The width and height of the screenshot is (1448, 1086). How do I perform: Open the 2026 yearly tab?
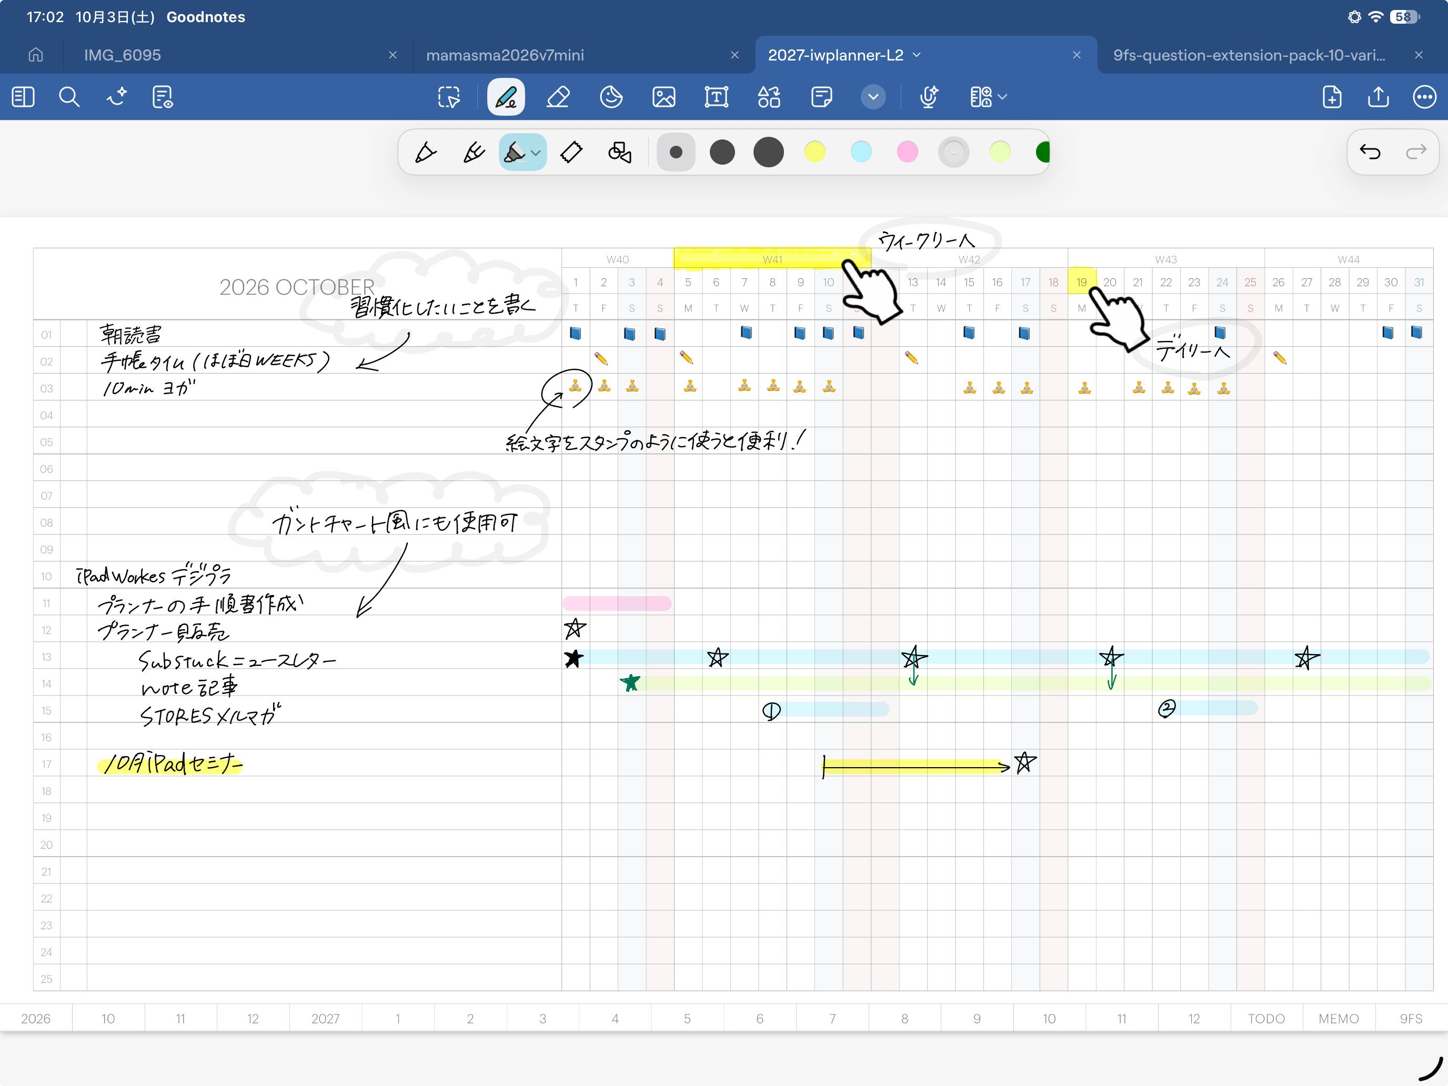point(35,1019)
